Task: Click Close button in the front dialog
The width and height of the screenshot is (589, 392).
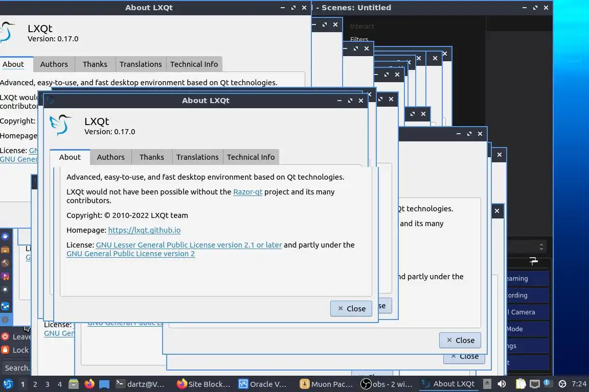Action: [x=351, y=308]
